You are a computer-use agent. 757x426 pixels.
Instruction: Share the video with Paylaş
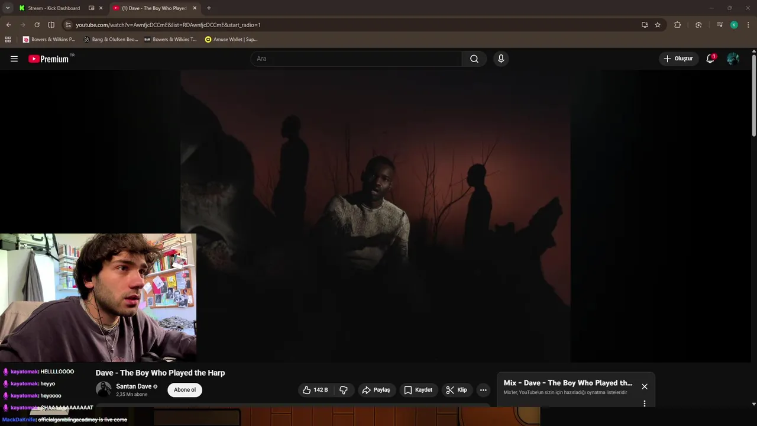click(x=376, y=390)
